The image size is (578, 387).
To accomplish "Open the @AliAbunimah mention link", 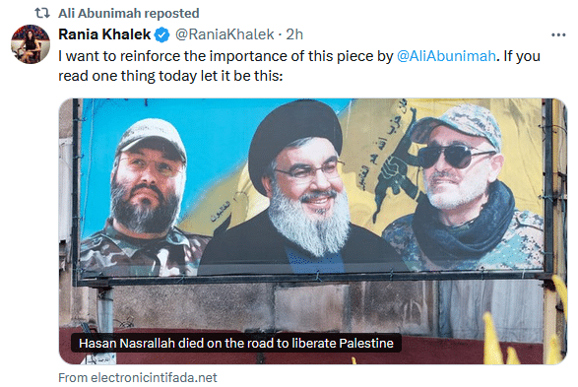I will [x=446, y=56].
